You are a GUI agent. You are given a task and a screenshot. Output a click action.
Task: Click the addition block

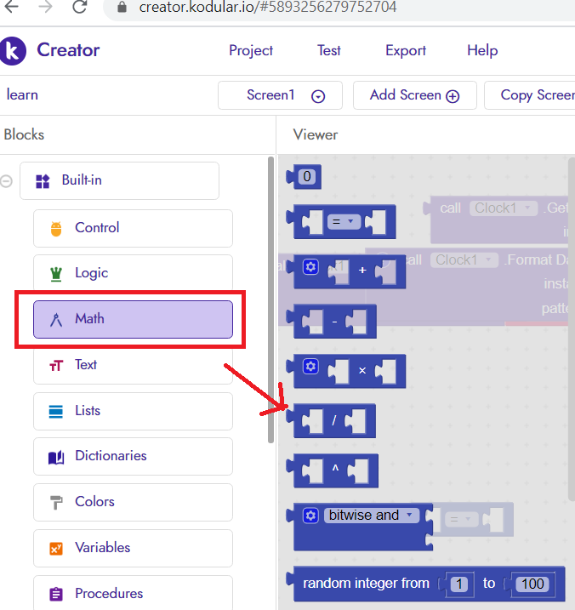click(x=346, y=271)
